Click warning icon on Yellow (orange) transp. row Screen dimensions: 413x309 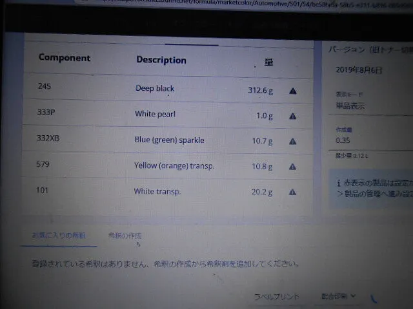point(292,166)
